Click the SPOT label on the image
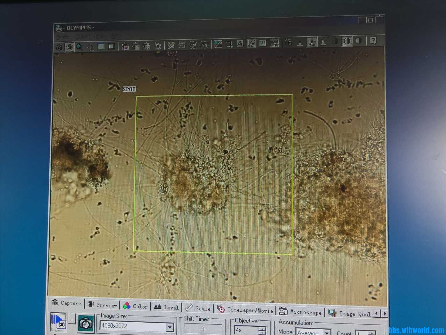 point(129,89)
